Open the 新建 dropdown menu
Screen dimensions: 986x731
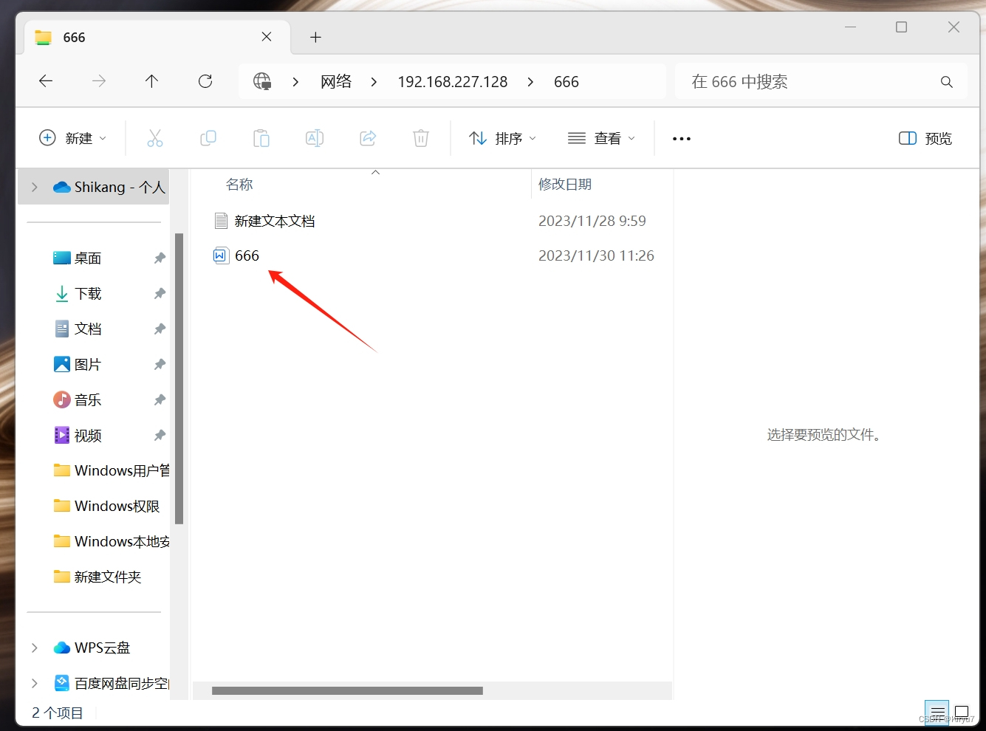click(72, 138)
